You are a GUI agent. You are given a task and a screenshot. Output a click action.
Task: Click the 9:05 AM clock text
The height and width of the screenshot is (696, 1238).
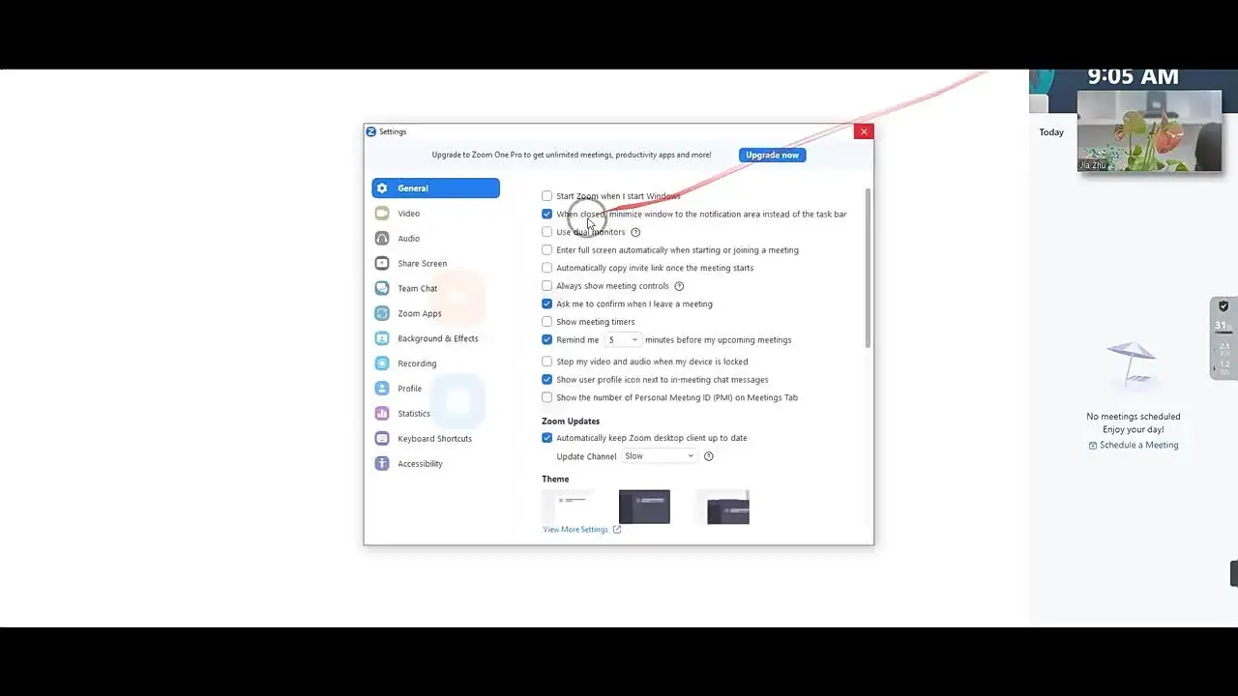pyautogui.click(x=1134, y=76)
